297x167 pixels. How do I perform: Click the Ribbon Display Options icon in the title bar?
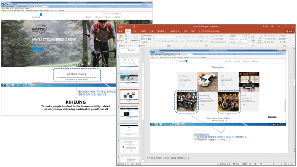point(272,27)
